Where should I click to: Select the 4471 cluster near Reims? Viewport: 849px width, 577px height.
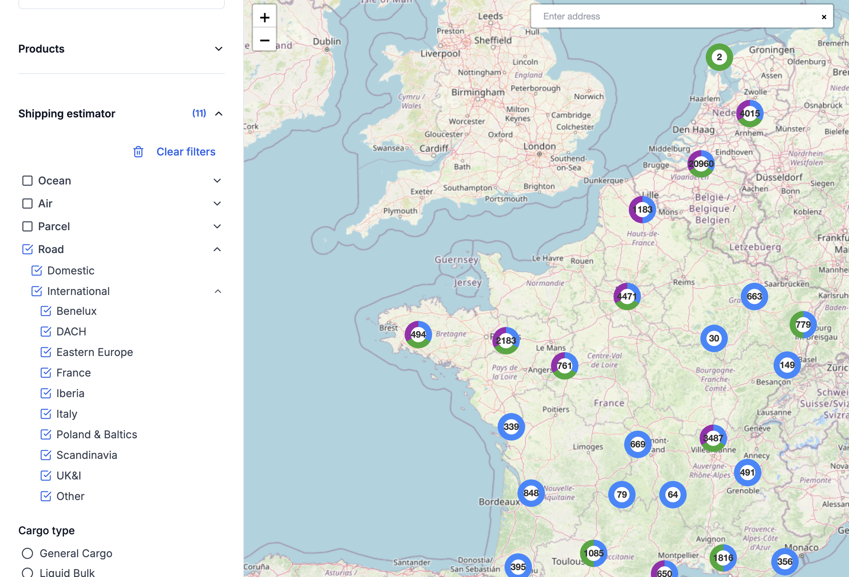coord(627,296)
